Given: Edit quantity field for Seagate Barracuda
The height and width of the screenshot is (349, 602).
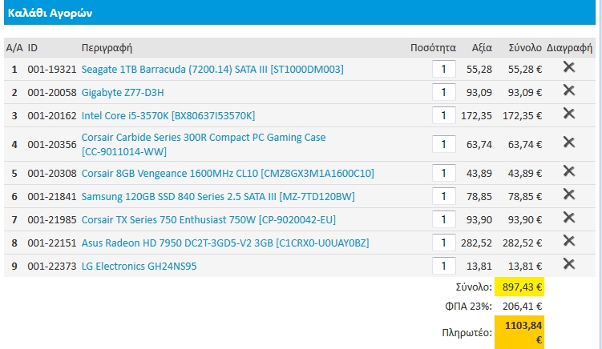Looking at the screenshot, I should [444, 69].
